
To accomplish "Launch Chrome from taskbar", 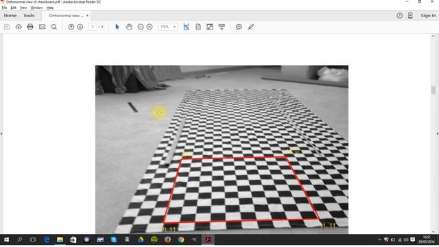I will pyautogui.click(x=181, y=239).
